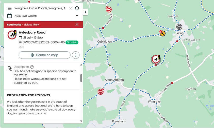The width and height of the screenshot is (214, 128).
Task: Close the Roadworks delays likely banner
Action: pos(77,25)
